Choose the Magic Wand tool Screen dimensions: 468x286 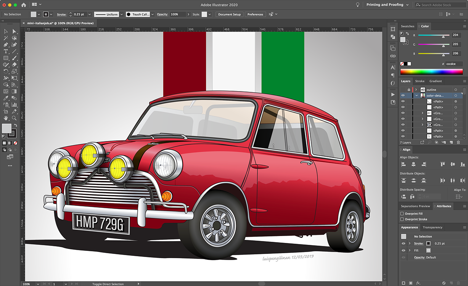[x=6, y=38]
